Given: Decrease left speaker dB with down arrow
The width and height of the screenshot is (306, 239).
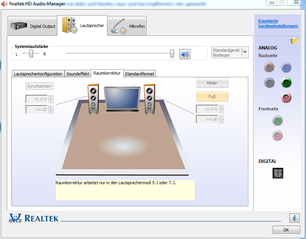Looking at the screenshot, I should (x=51, y=112).
